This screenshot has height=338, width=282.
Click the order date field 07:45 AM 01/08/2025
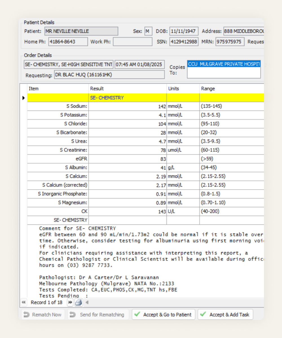coord(140,65)
